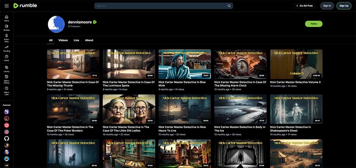Screen dimensions: 356x168
Task: Click the Poker Murders video title link
Action: pyautogui.click(x=70, y=129)
